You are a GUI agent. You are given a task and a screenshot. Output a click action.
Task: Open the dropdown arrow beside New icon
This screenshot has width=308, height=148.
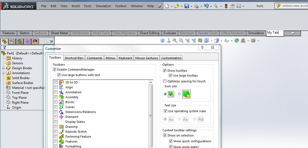click(172, 7)
